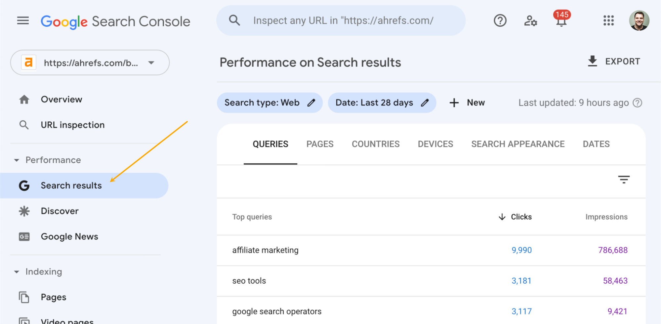Open the COUNTRIES tab

375,144
